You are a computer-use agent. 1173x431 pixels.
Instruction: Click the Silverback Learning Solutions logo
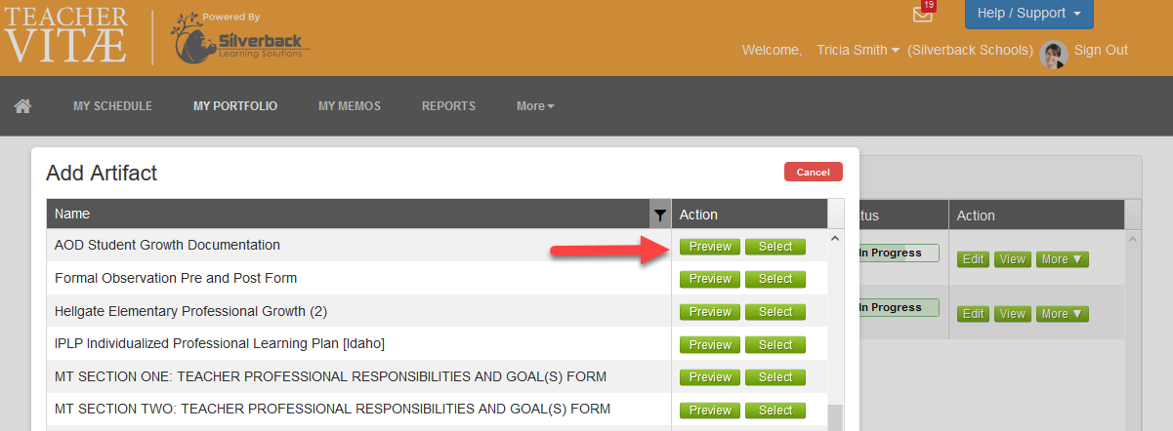[x=241, y=37]
